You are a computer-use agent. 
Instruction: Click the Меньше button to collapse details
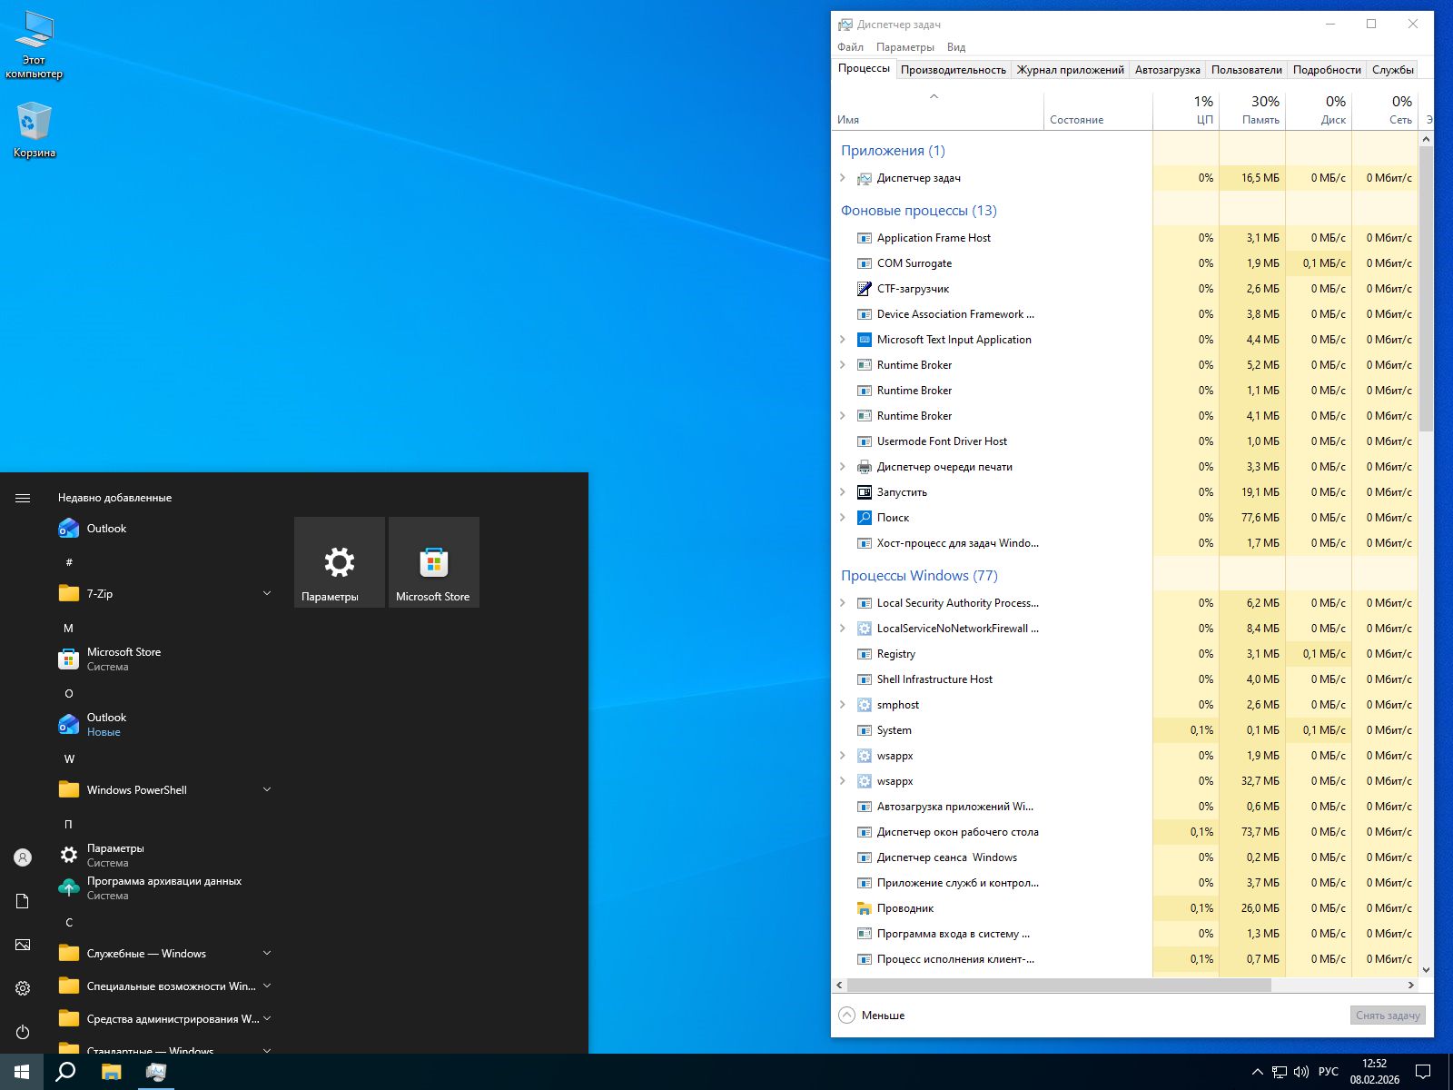(x=872, y=1016)
